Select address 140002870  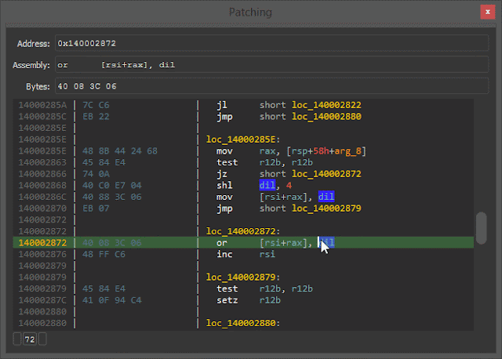click(x=42, y=209)
